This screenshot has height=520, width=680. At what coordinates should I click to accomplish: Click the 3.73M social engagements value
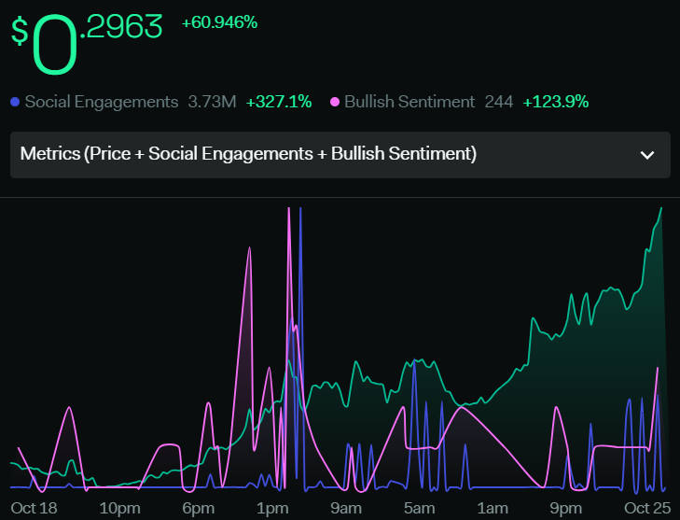(x=212, y=102)
